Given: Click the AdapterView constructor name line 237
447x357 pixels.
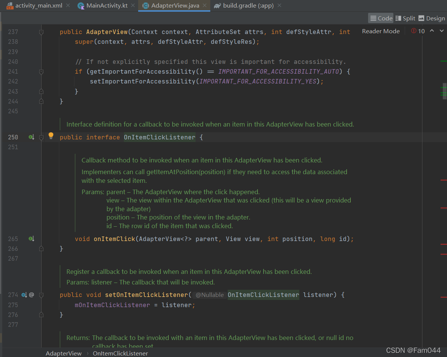Looking at the screenshot, I should tap(107, 32).
